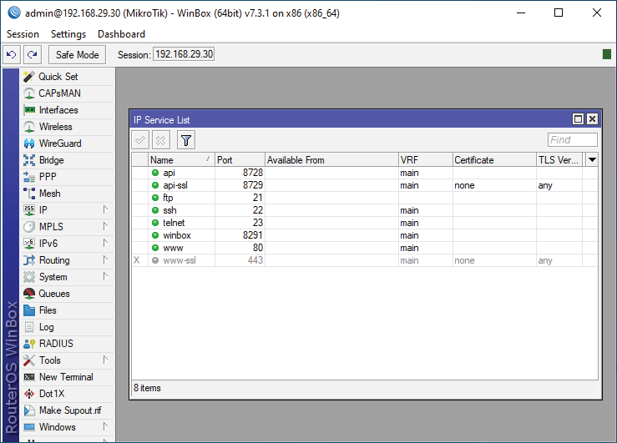The height and width of the screenshot is (443, 617).
Task: Select the api-ssl service row
Action: coord(365,185)
